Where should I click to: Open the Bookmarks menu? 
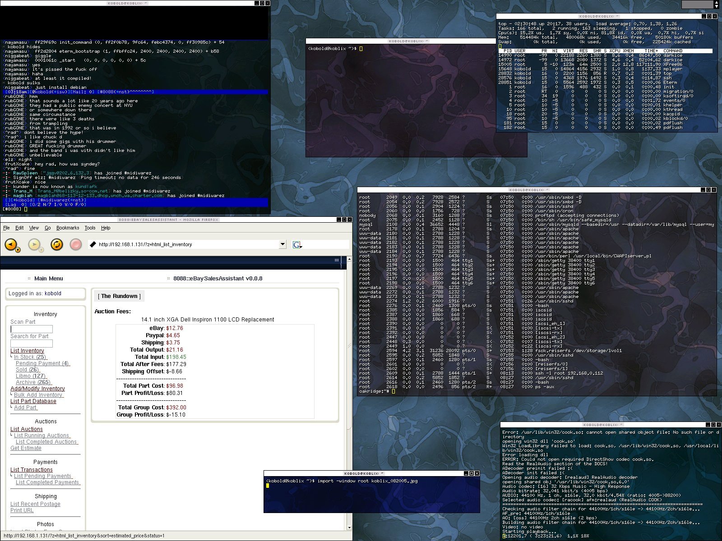tap(68, 228)
